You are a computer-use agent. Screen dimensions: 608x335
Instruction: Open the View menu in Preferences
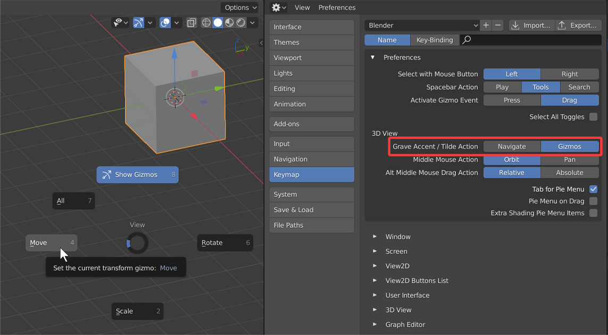click(x=302, y=7)
